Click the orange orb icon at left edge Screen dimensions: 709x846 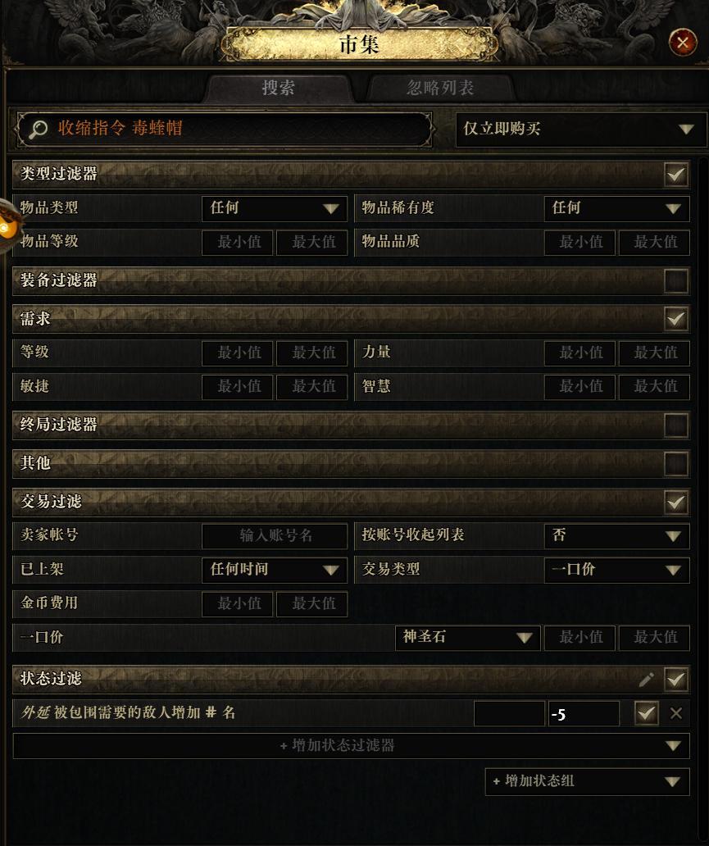coord(8,226)
